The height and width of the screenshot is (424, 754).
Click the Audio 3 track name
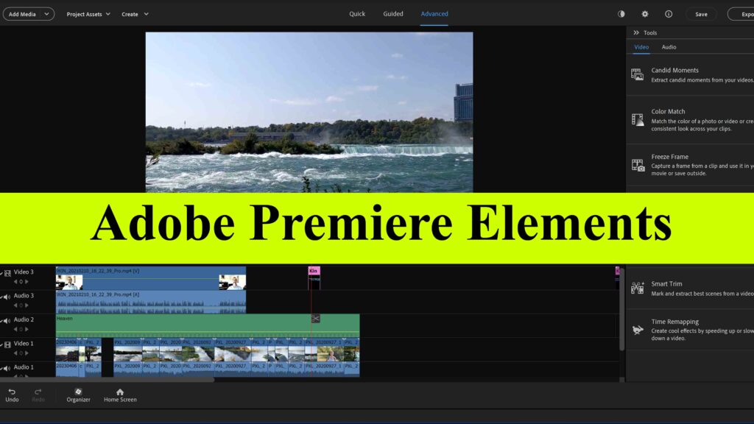coord(24,296)
